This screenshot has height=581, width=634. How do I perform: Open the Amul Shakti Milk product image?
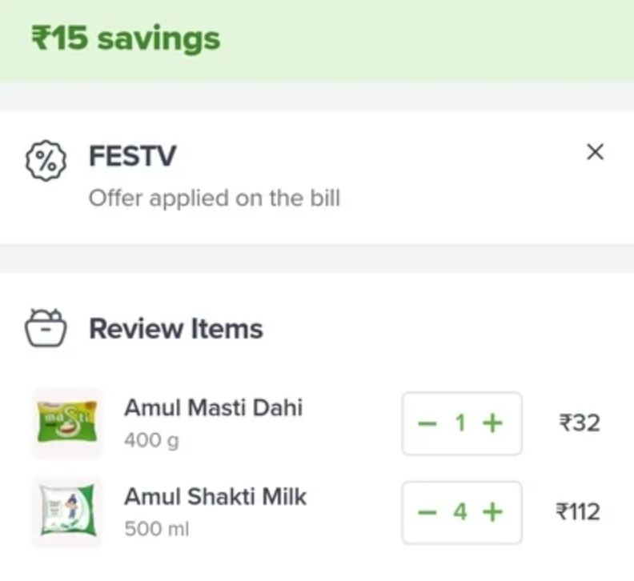[67, 512]
